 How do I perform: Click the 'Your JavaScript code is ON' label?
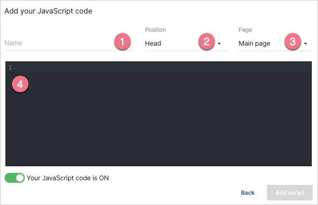pyautogui.click(x=68, y=178)
